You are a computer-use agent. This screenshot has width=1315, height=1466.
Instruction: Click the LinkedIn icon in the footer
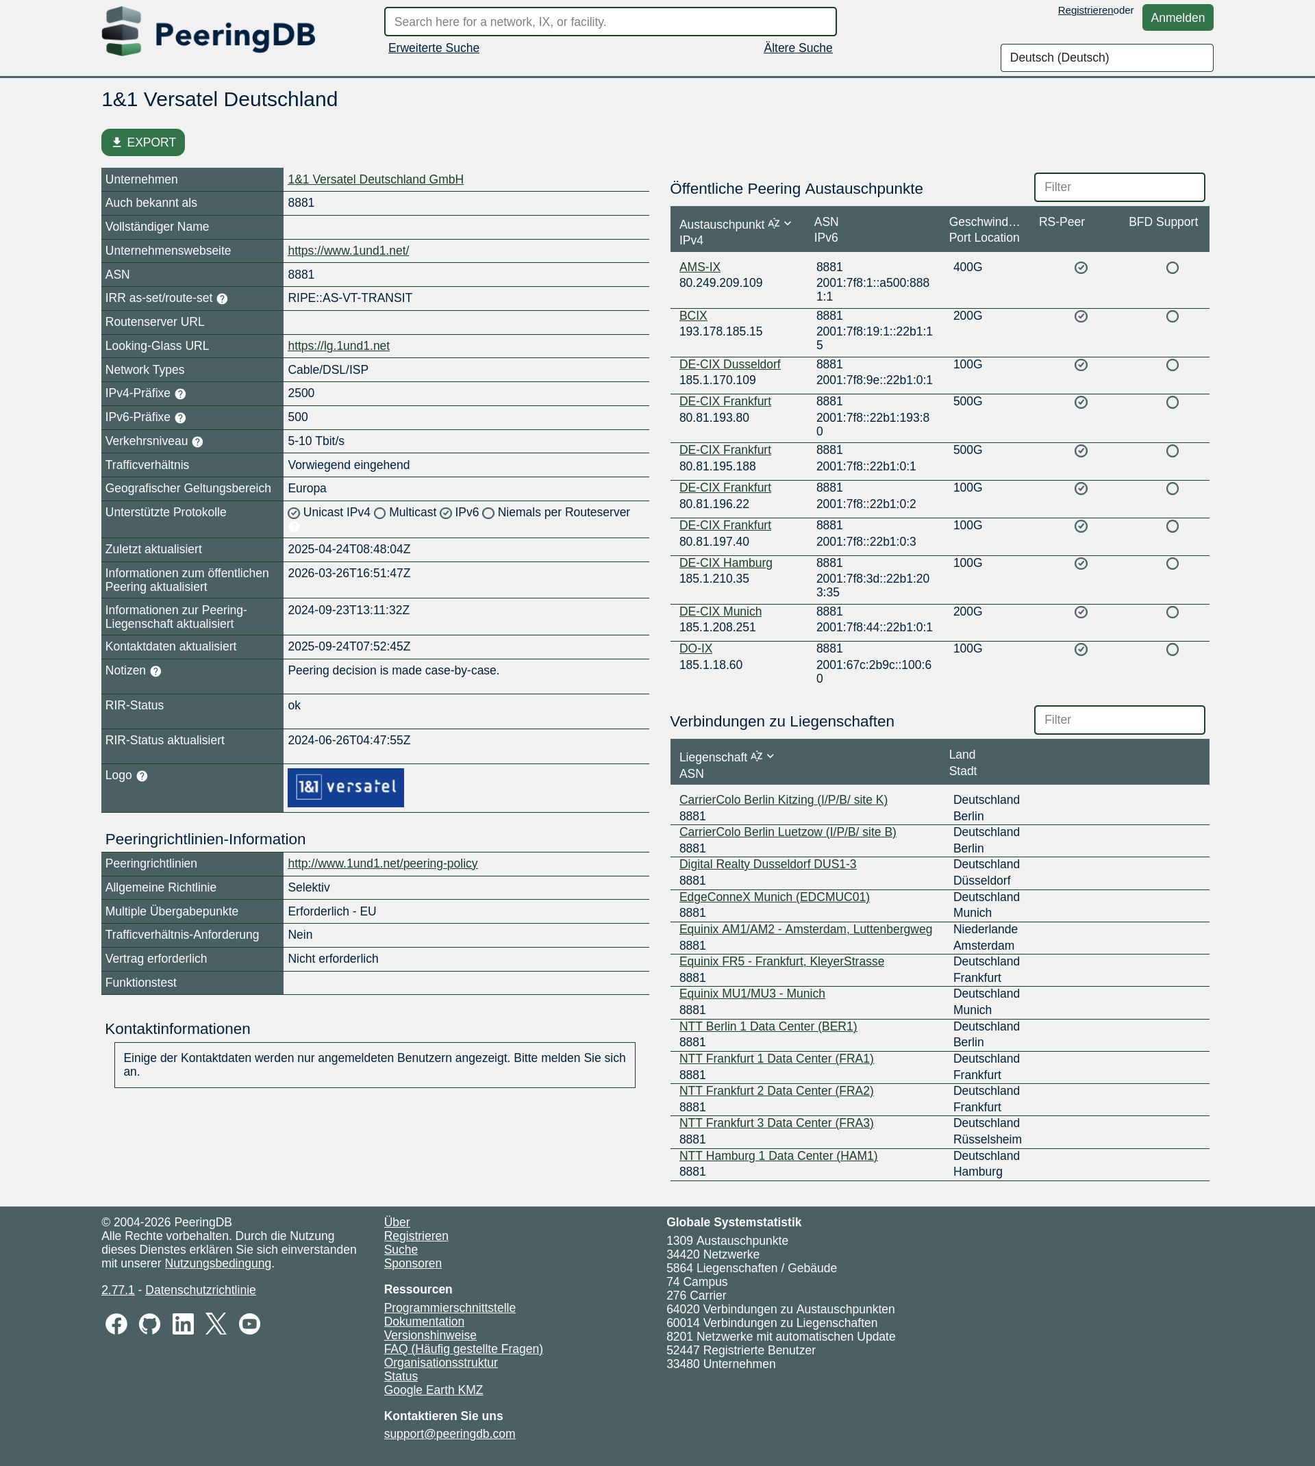pos(183,1324)
